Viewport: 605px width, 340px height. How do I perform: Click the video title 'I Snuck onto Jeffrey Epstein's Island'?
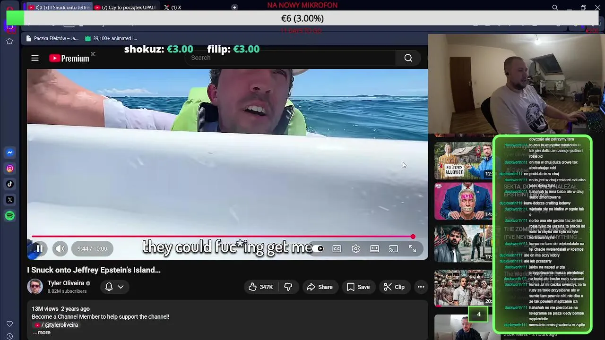(94, 270)
